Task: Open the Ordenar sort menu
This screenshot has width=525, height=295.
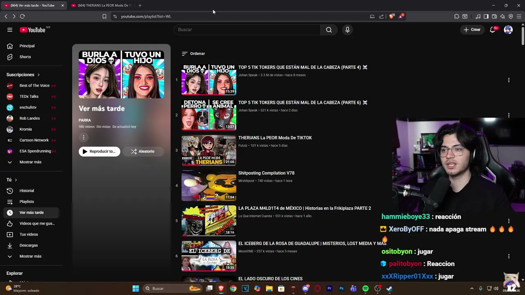Action: [193, 54]
